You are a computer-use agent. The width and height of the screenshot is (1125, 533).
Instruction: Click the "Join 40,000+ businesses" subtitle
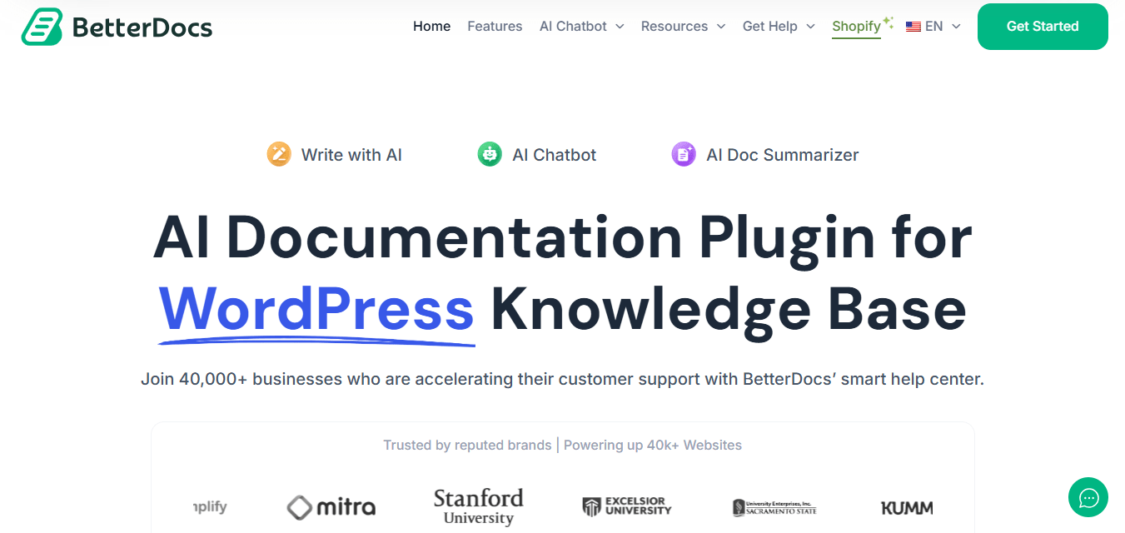[x=562, y=379]
